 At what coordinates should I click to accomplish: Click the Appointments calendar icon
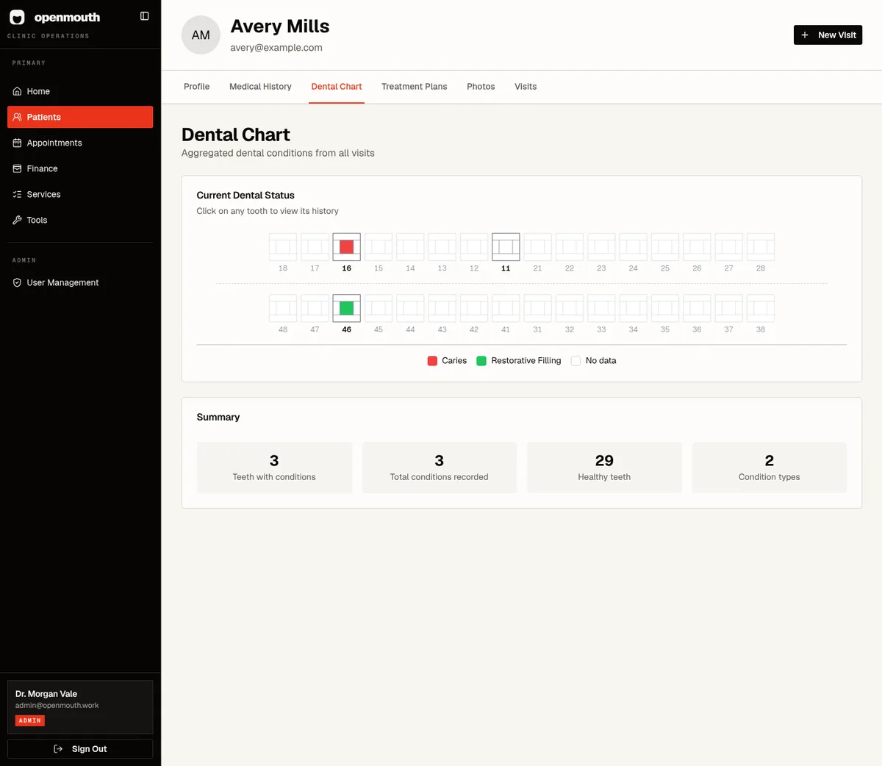click(18, 143)
